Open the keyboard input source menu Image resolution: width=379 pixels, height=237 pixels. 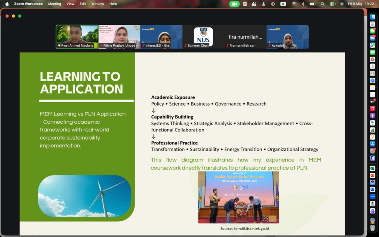(x=283, y=4)
